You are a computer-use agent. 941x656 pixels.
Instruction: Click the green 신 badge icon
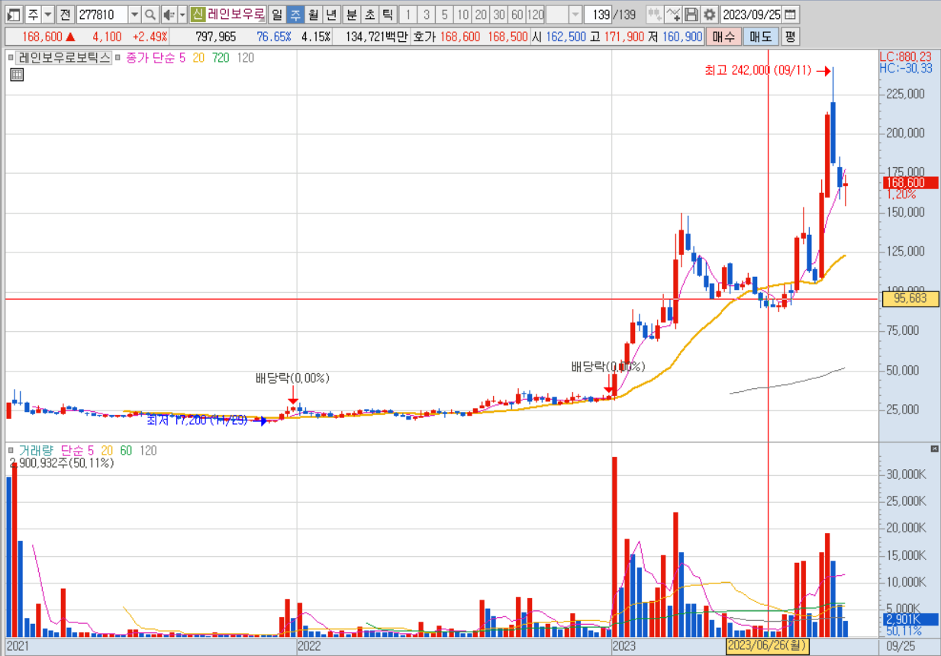(x=197, y=14)
